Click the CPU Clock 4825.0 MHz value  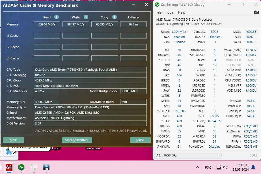click(90, 80)
